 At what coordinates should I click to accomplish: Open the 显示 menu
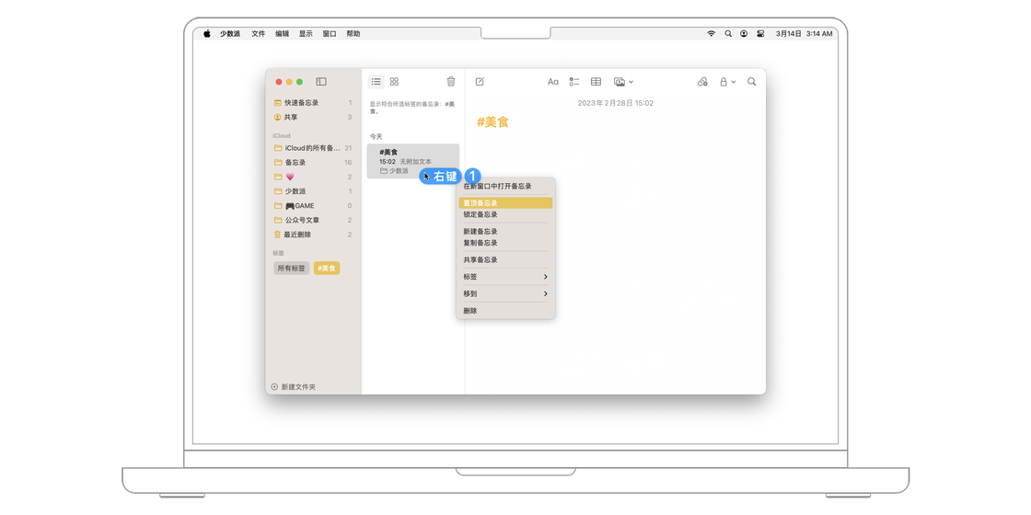pyautogui.click(x=306, y=33)
